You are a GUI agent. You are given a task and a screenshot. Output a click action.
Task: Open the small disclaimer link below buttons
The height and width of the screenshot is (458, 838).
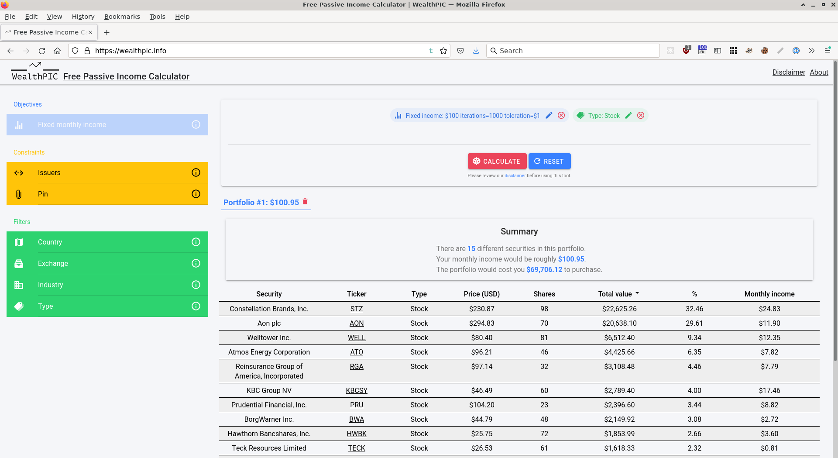point(515,176)
